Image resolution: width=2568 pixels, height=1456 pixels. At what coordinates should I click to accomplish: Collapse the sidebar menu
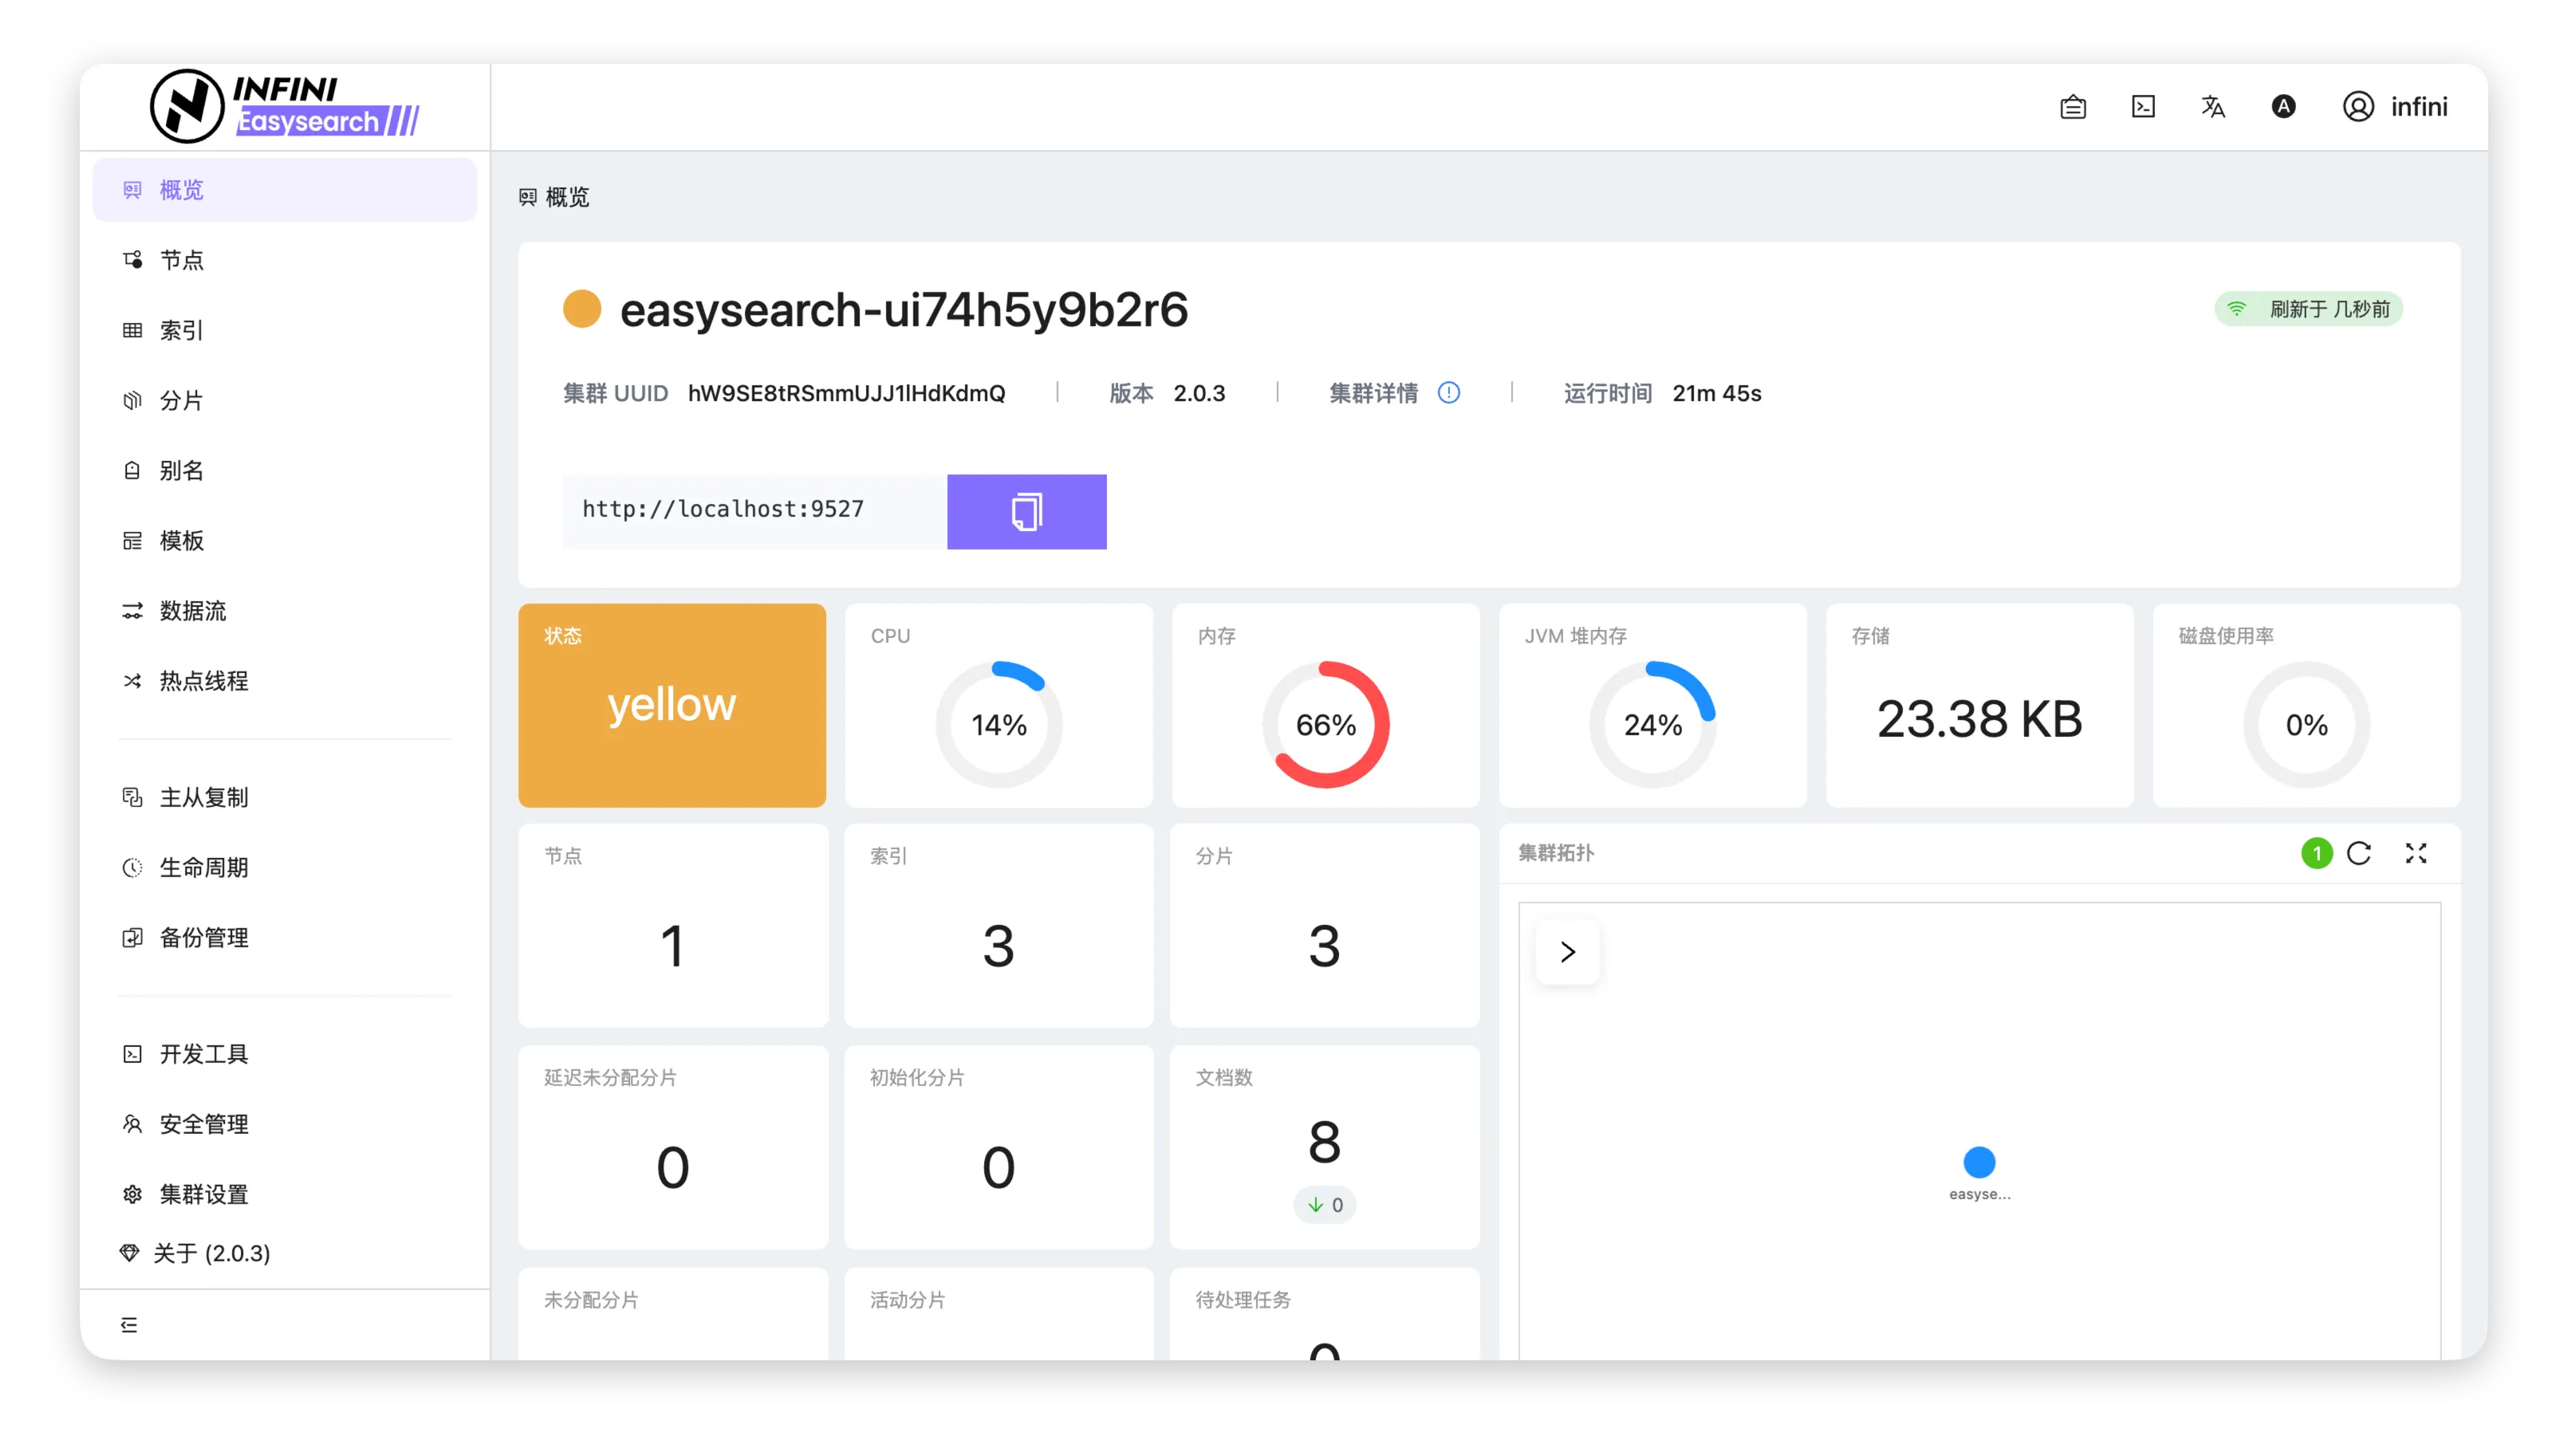point(129,1325)
